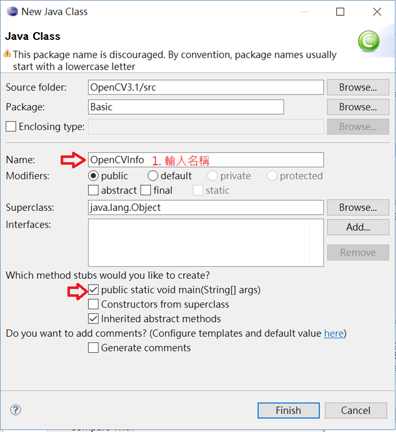Open the 'here' templates configuration link

(334, 334)
